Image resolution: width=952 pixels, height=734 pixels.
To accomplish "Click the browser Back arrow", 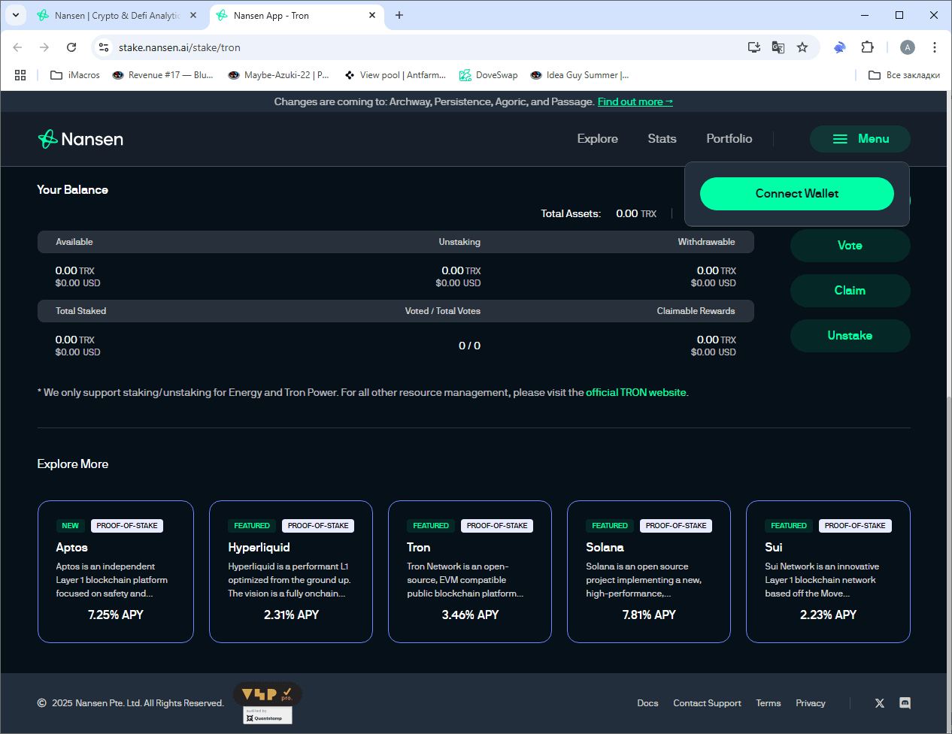I will tap(17, 47).
